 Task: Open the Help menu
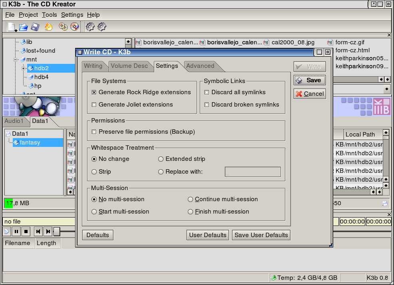93,15
